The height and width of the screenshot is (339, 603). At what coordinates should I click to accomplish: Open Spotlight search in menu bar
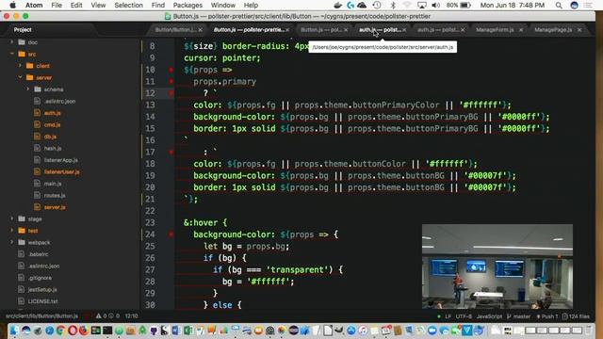pos(559,5)
